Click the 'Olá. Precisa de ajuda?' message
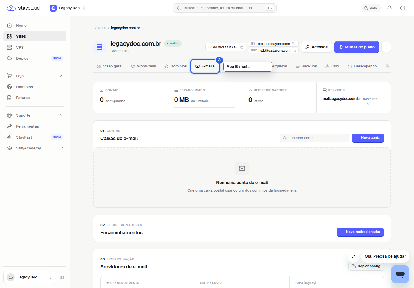 click(385, 256)
